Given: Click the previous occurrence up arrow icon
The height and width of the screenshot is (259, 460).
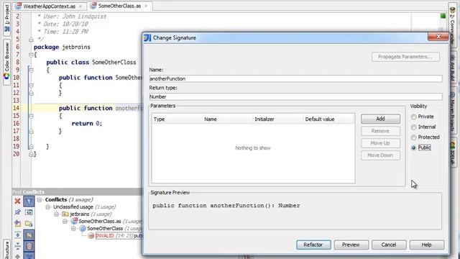Looking at the screenshot, I should 17,256.
